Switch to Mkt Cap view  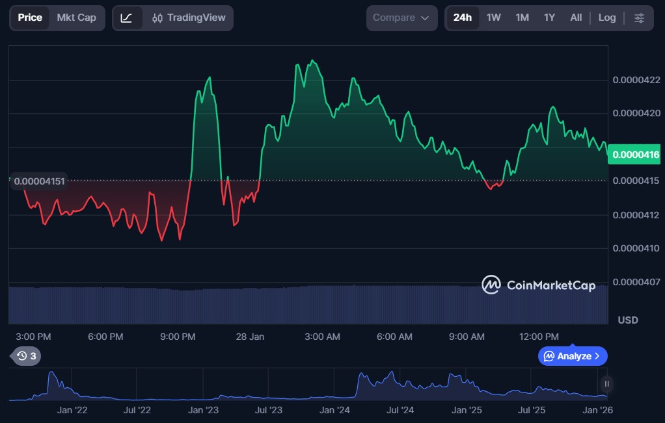(76, 18)
